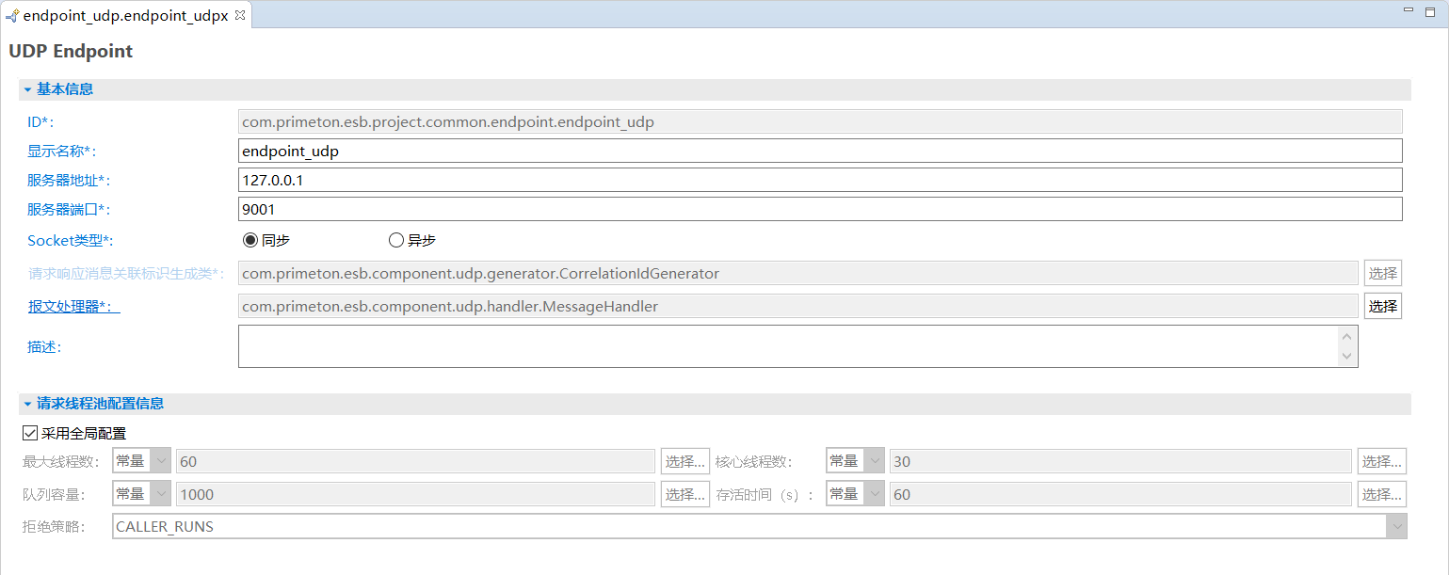Maximize the editor pane
This screenshot has height=575, width=1449.
point(1431,10)
